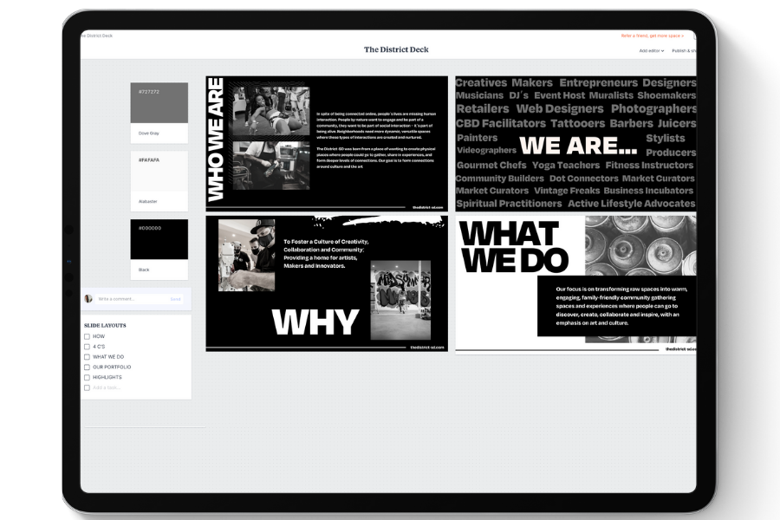Tick the HIGHLIGHTS task checkbox
780x520 pixels.
click(87, 377)
